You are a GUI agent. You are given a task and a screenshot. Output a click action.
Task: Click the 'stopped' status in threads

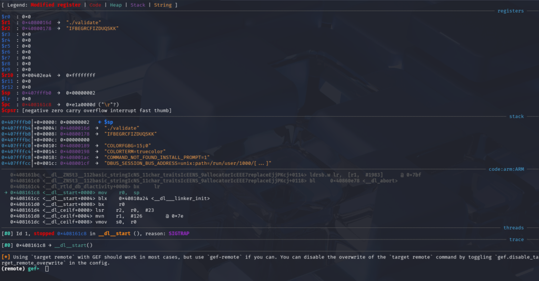(x=44, y=234)
